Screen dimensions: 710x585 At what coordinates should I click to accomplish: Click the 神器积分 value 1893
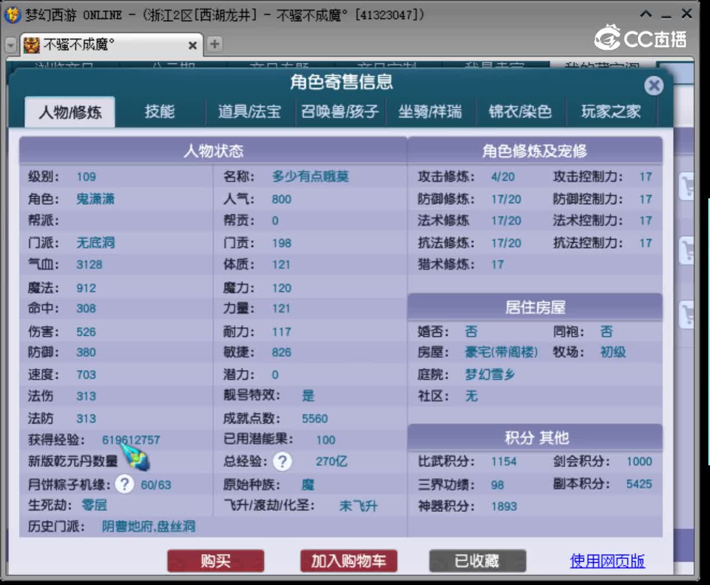504,506
